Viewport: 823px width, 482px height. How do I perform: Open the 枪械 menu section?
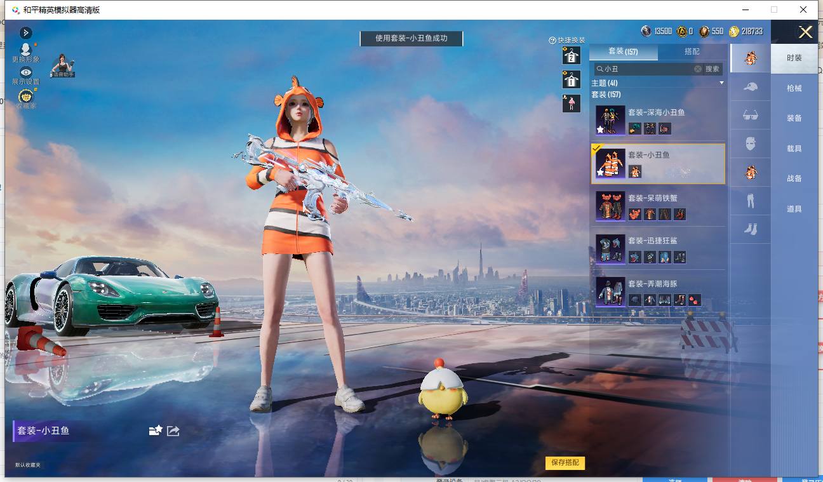click(794, 88)
